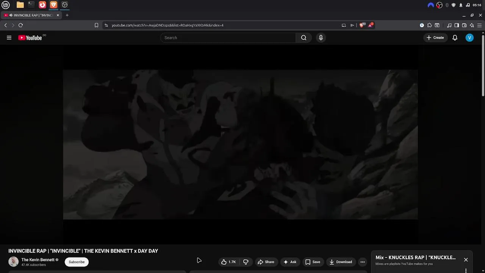Open the browser main menu
The image size is (485, 273).
point(479,25)
